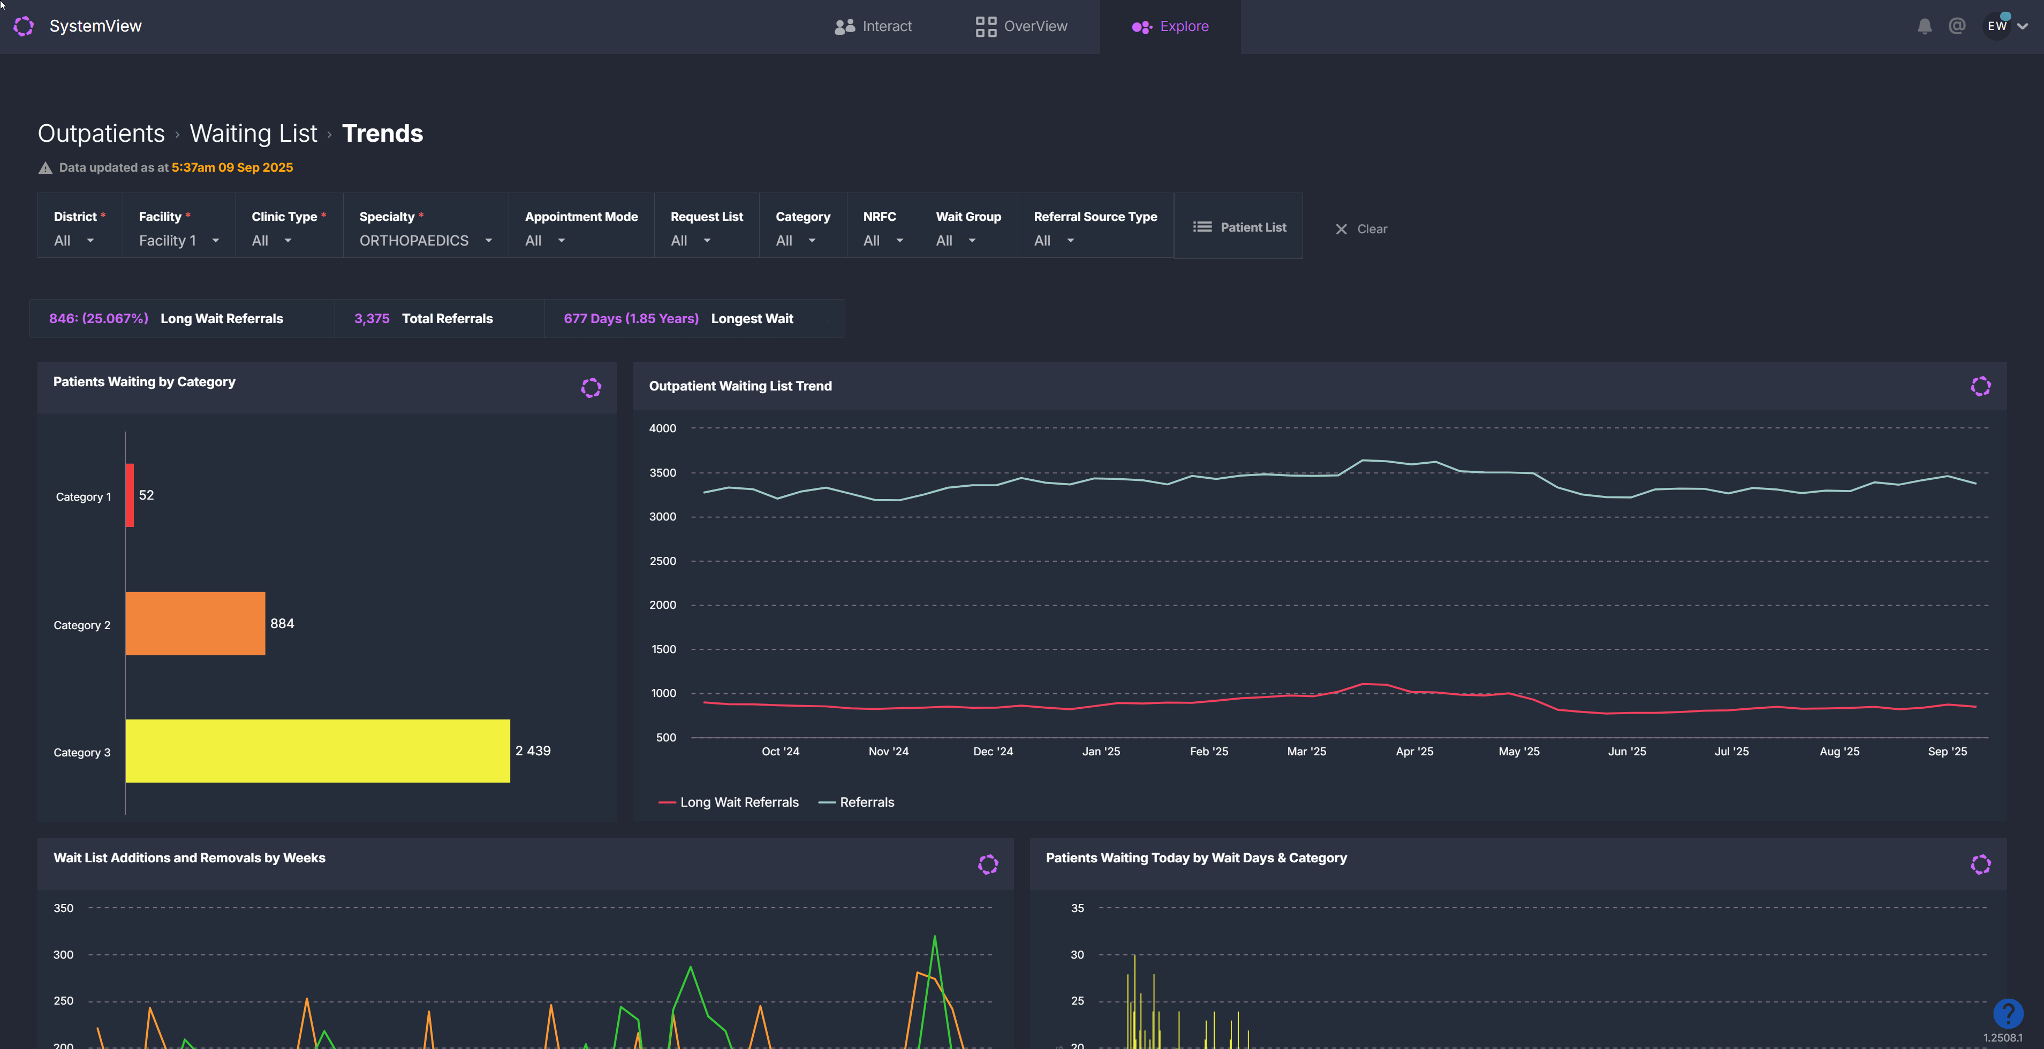Toggle Long Wait Referrals legend series
The width and height of the screenshot is (2044, 1049).
tap(729, 802)
